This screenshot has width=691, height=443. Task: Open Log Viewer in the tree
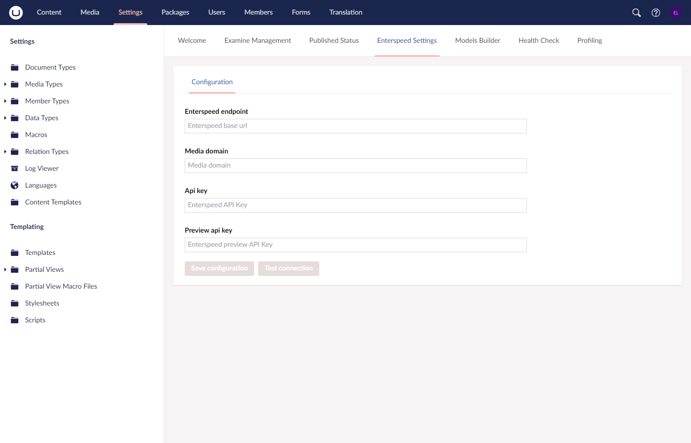pyautogui.click(x=42, y=168)
